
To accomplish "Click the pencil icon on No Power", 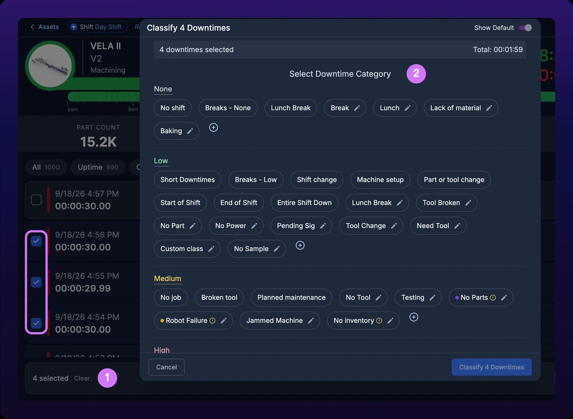I will click(254, 226).
